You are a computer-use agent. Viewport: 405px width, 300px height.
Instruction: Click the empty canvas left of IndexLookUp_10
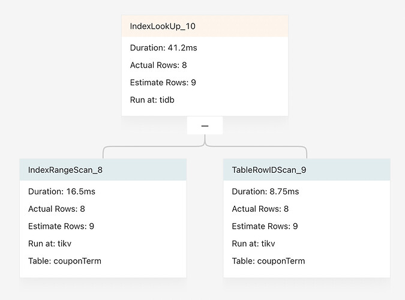click(60, 66)
